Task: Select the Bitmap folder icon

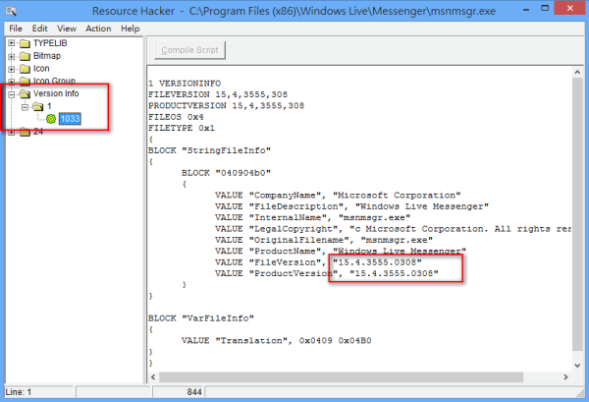Action: point(25,56)
